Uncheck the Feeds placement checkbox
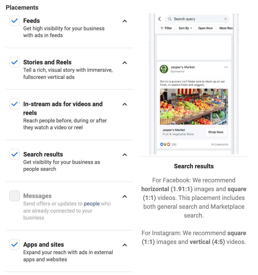The image size is (258, 275). point(15,21)
